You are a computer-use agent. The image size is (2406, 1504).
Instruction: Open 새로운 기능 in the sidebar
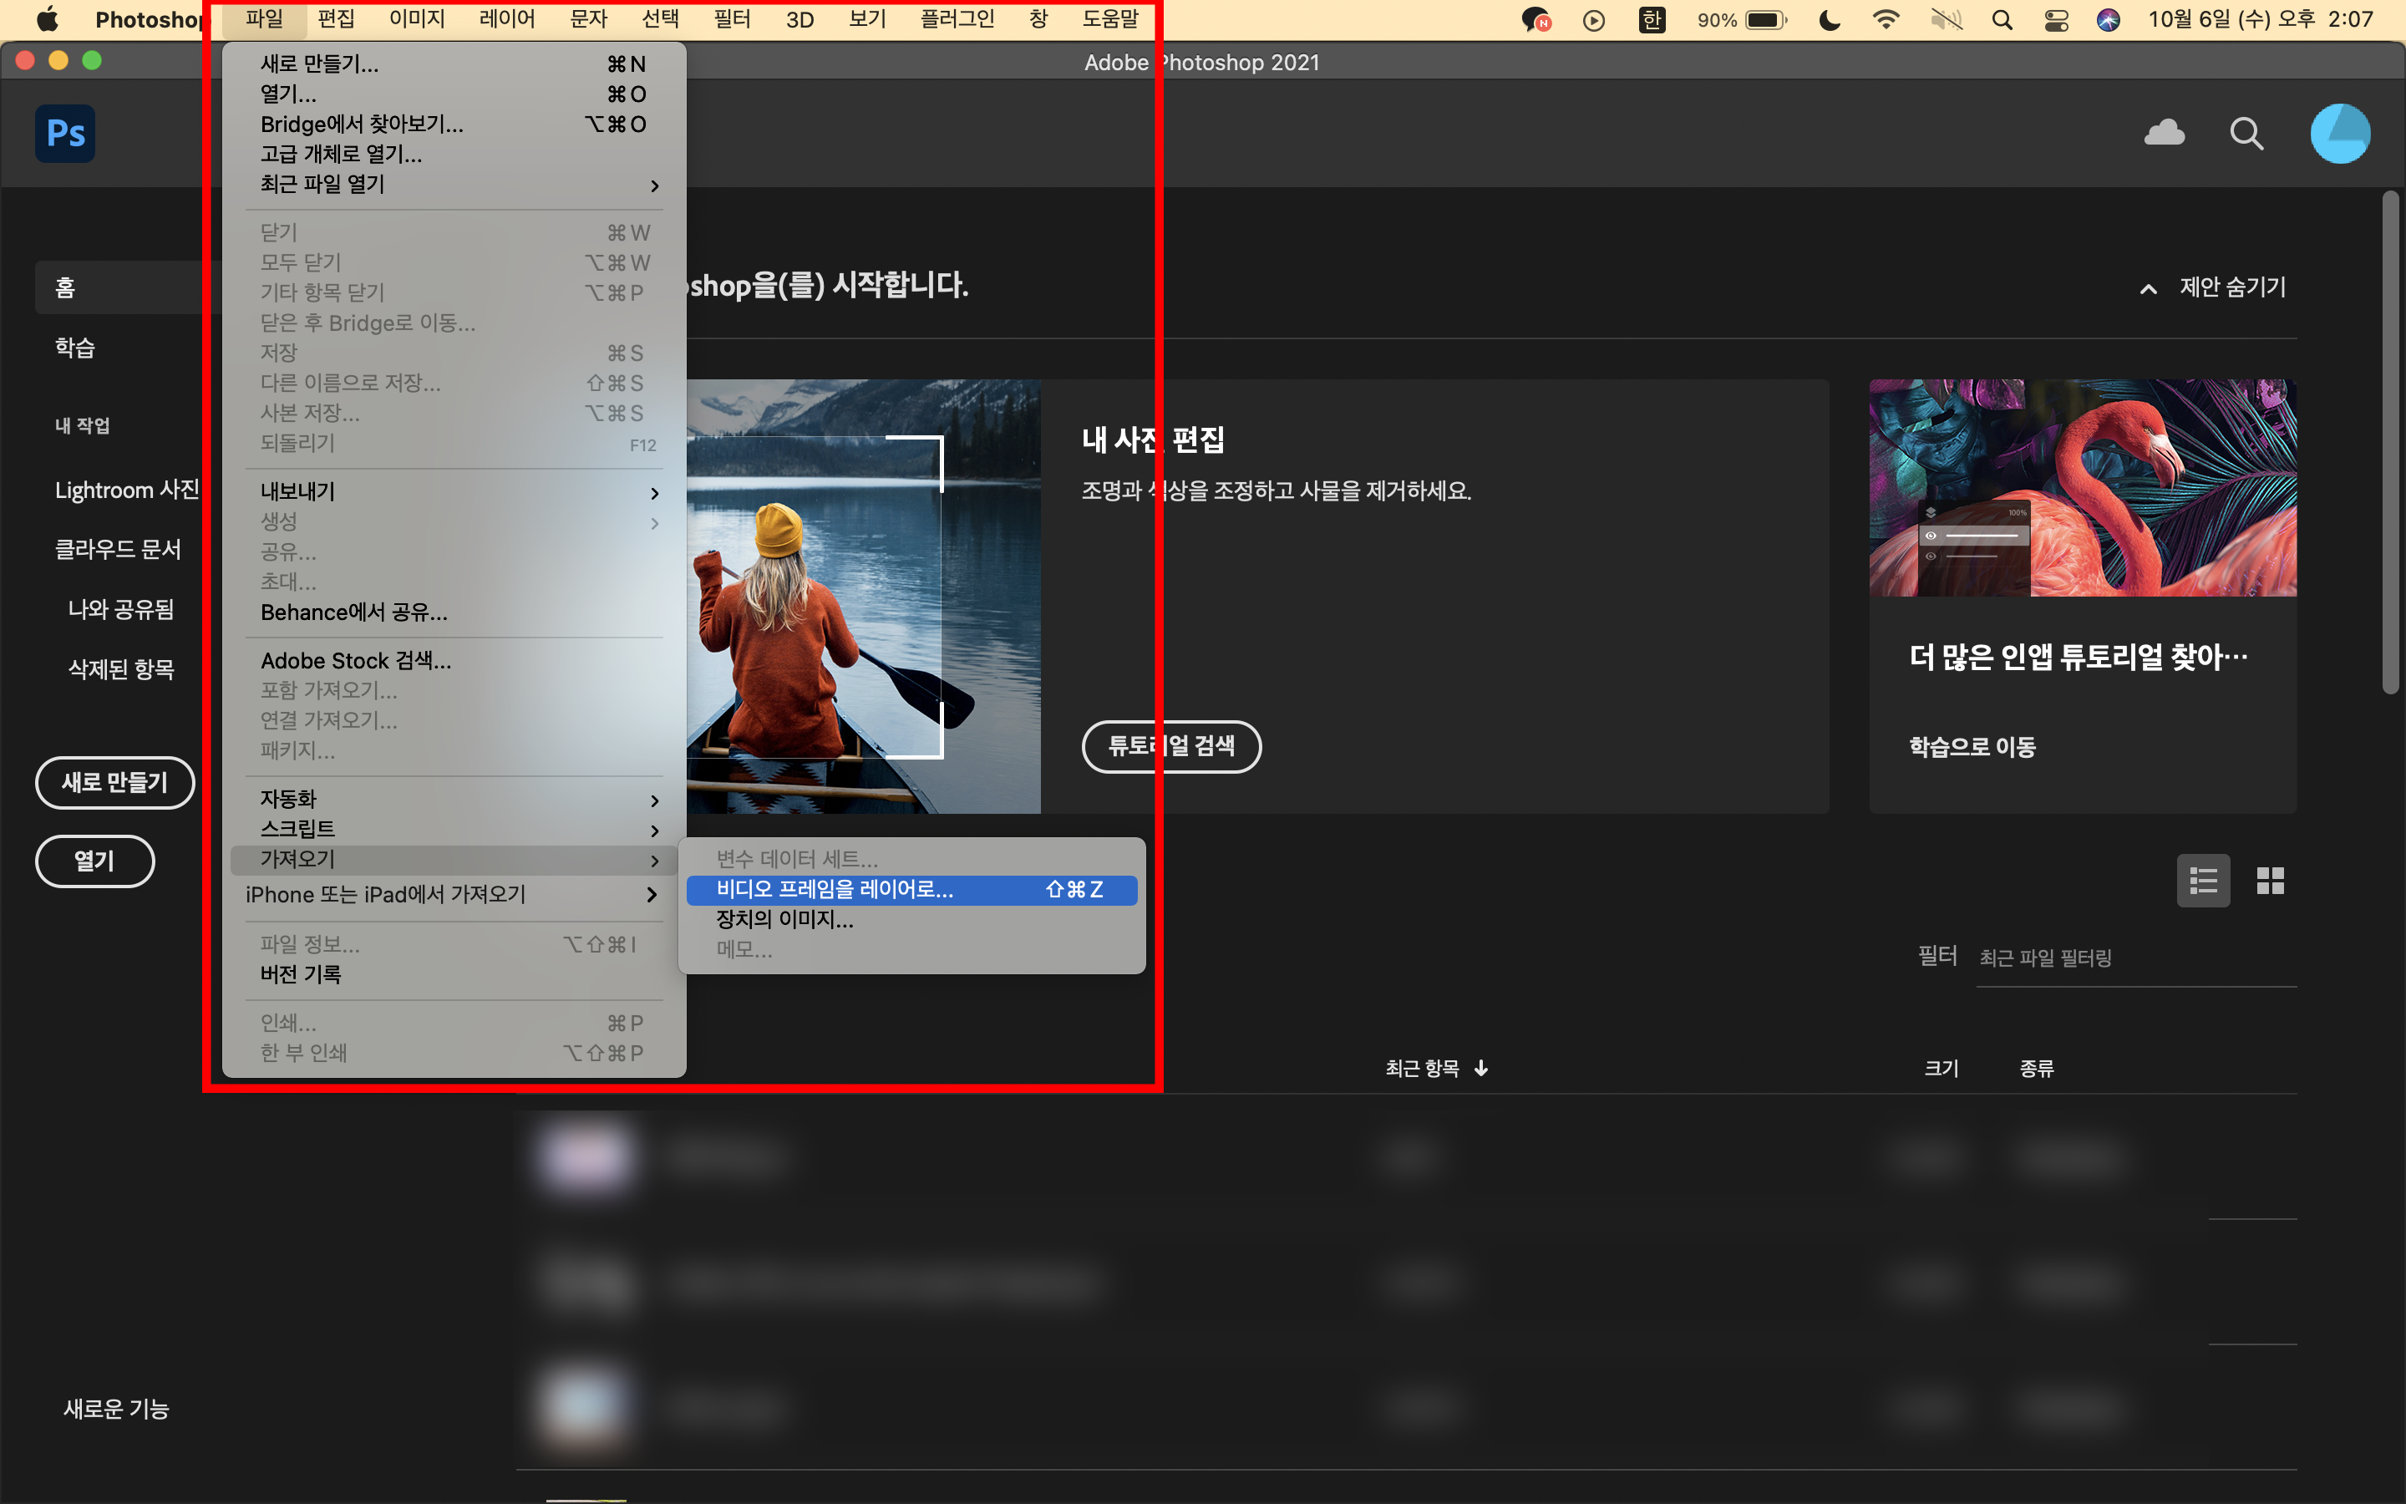116,1409
